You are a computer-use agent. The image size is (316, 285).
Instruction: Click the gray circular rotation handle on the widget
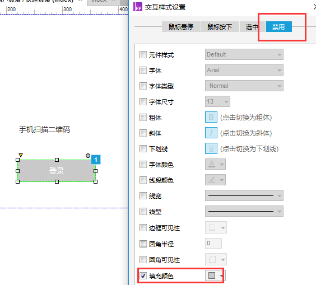[88, 156]
